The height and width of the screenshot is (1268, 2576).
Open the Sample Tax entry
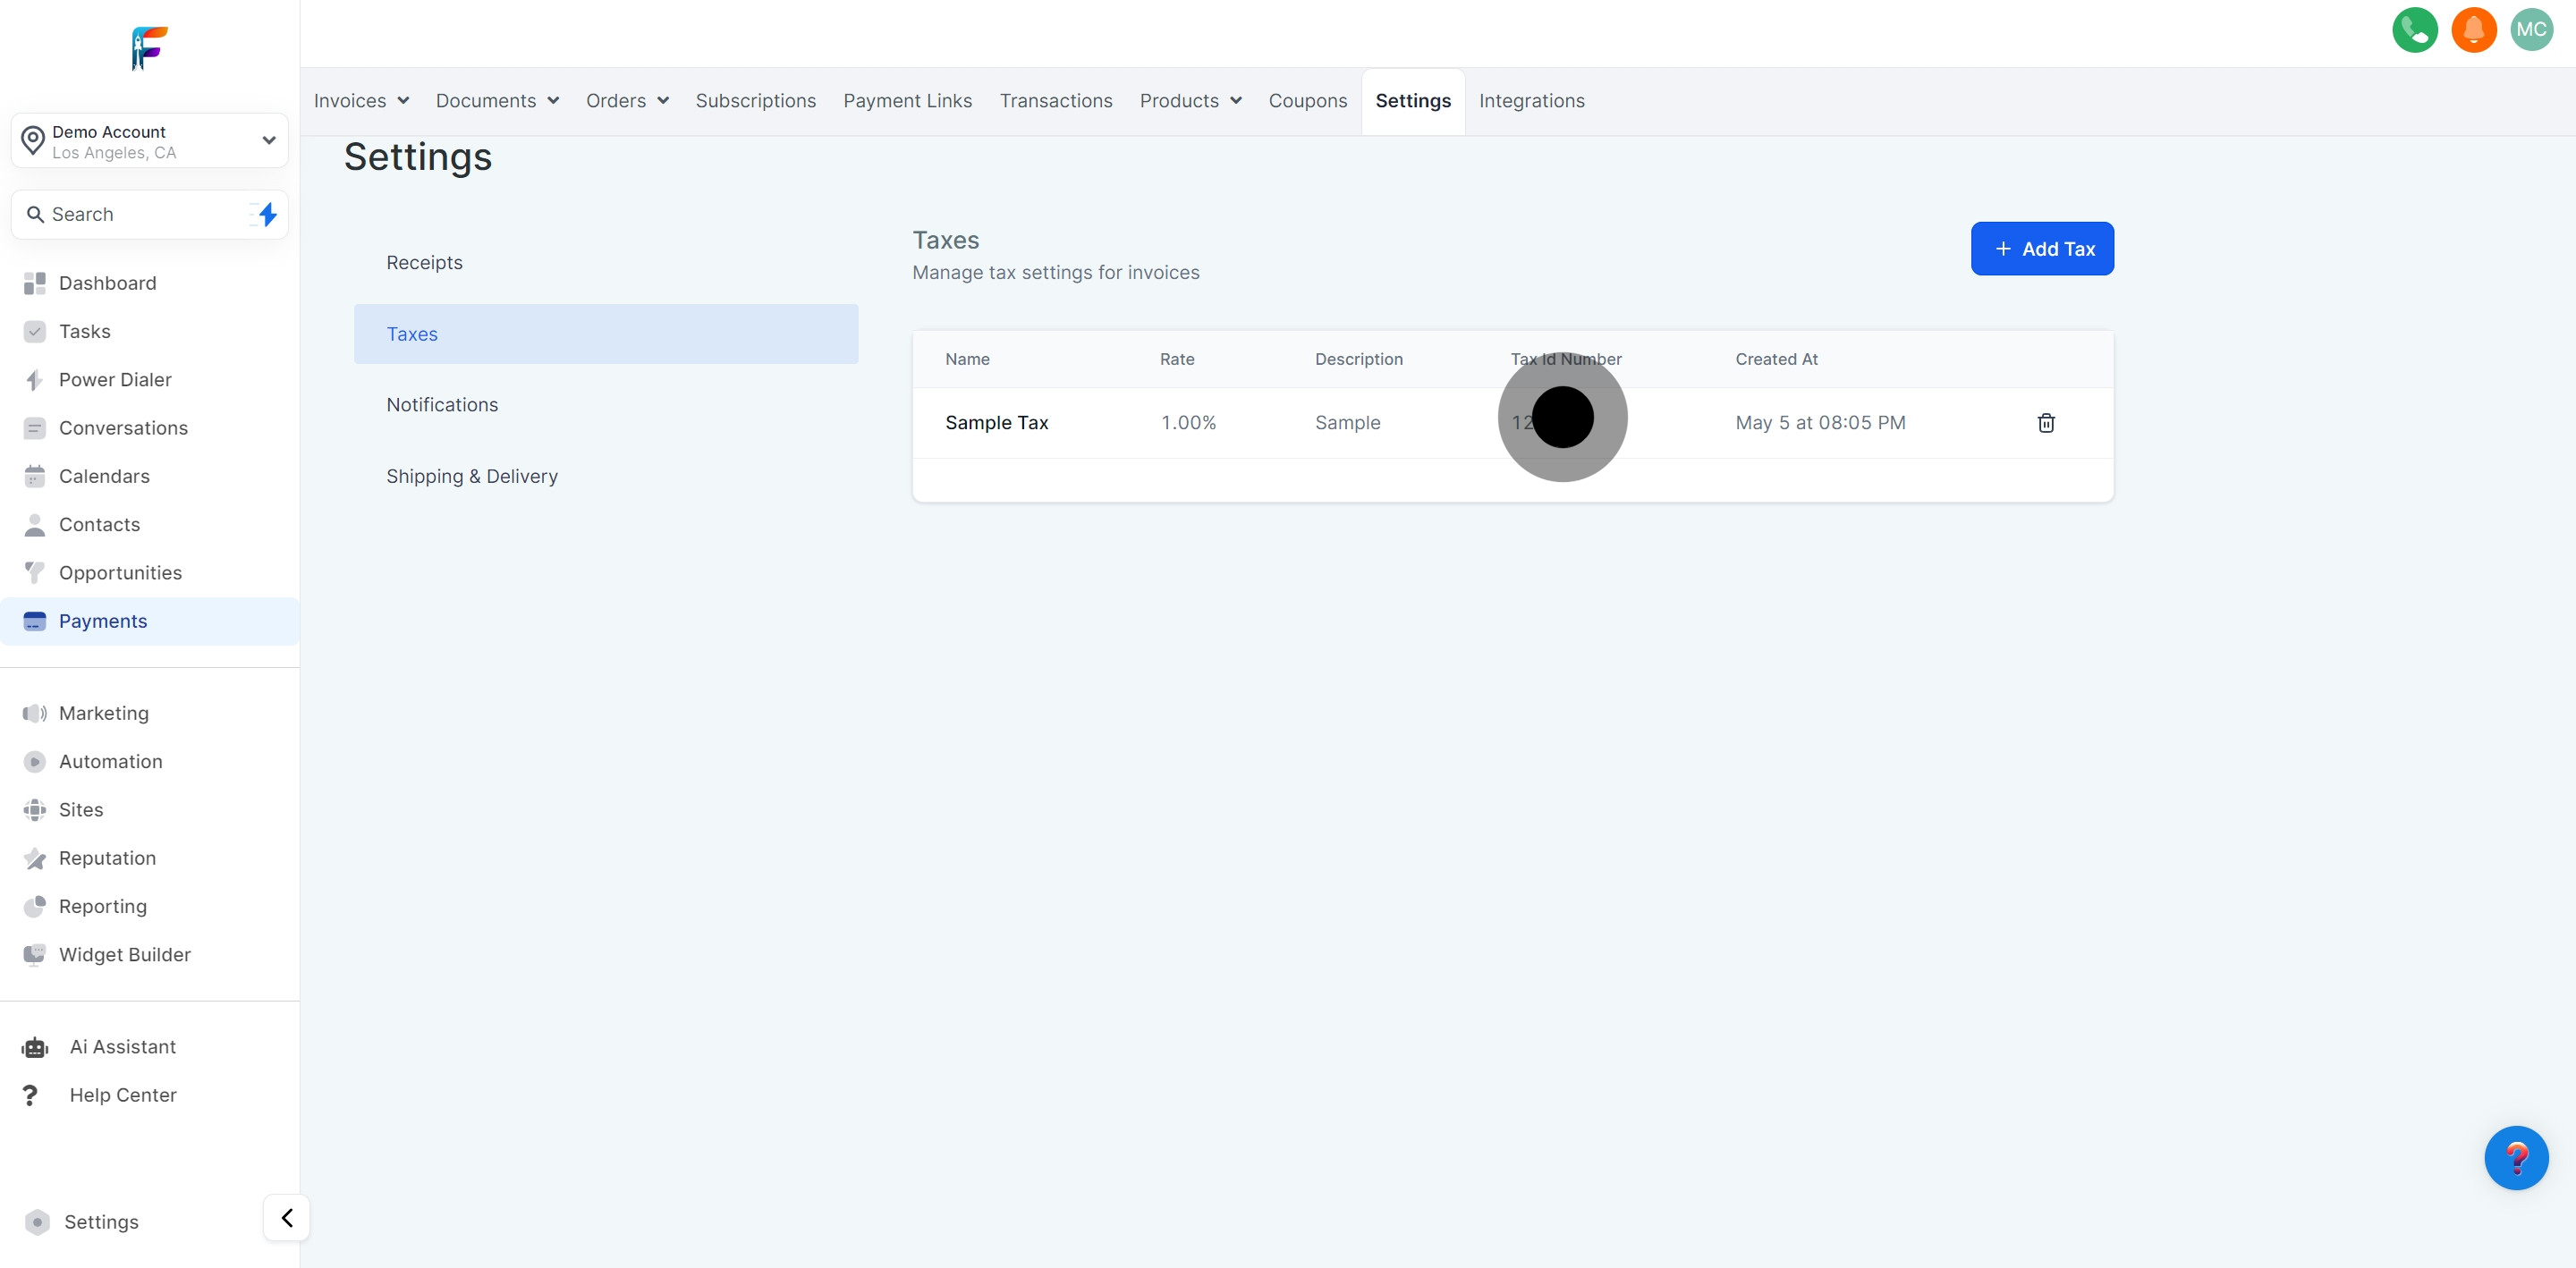996,423
